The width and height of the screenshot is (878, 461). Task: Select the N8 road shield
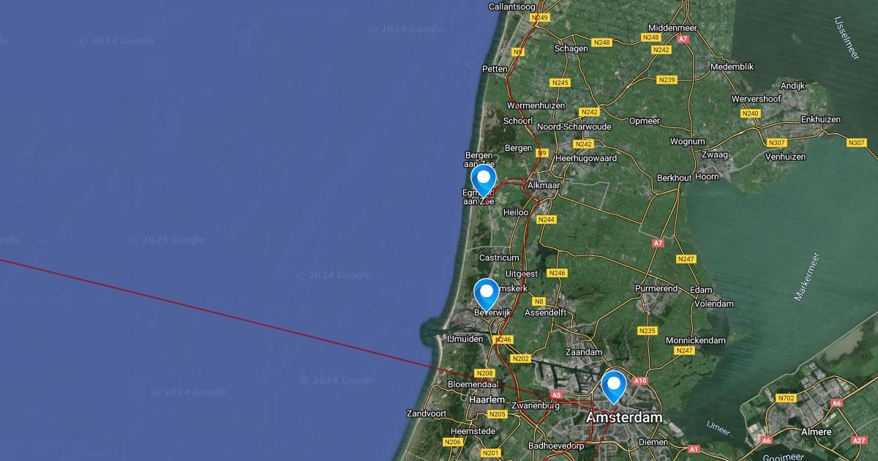point(539,301)
